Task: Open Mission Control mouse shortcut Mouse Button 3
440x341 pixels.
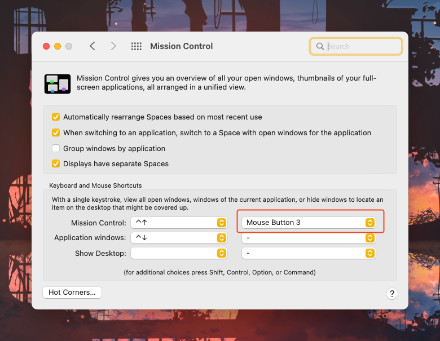Action: coord(309,223)
